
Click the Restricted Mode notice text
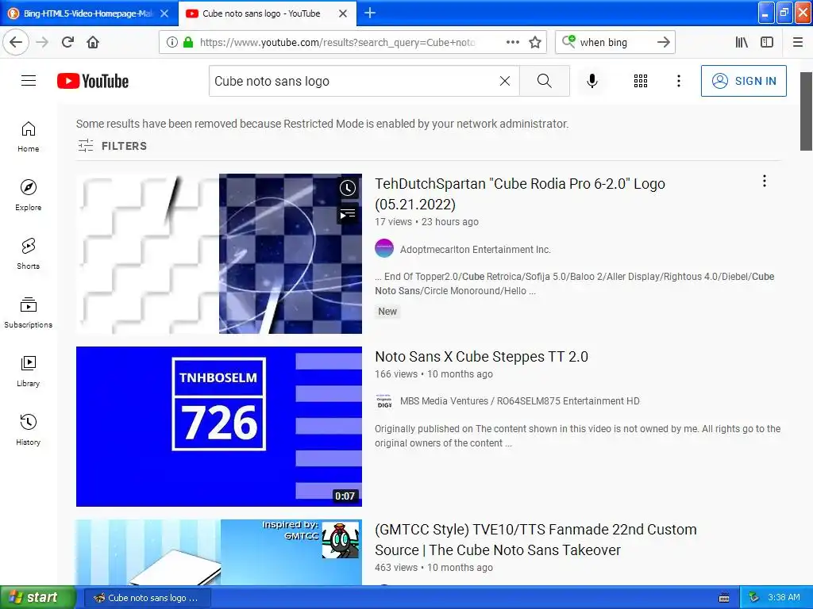(322, 124)
